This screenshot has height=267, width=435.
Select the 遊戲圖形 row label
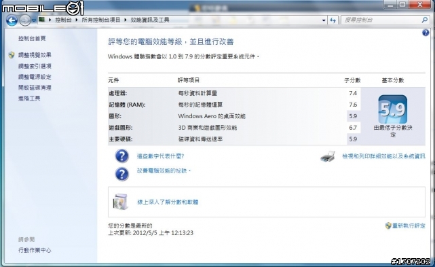tap(120, 128)
